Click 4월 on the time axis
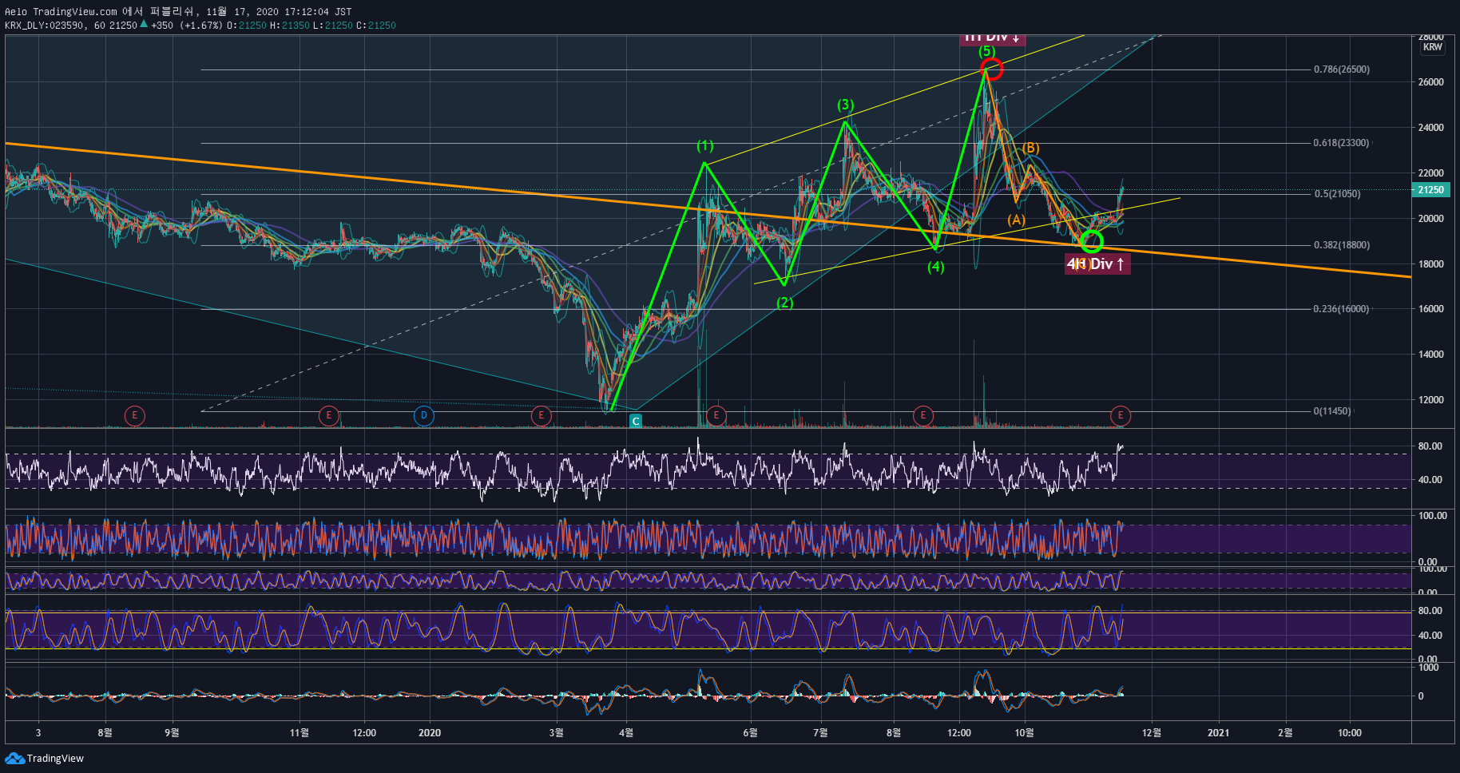This screenshot has height=773, width=1460. (626, 733)
